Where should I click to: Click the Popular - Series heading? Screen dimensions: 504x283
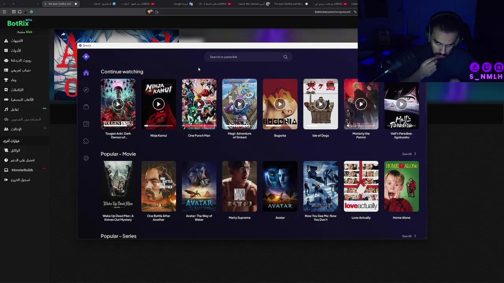119,236
